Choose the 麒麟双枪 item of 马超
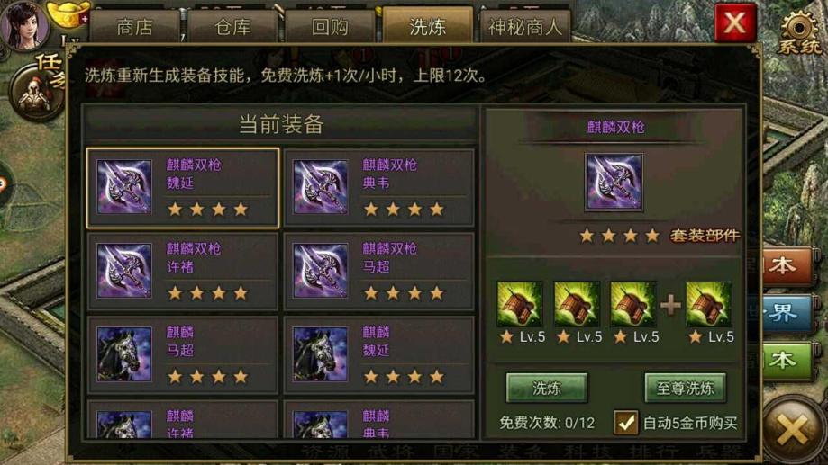Screen dimensions: 828x465 click(x=378, y=272)
